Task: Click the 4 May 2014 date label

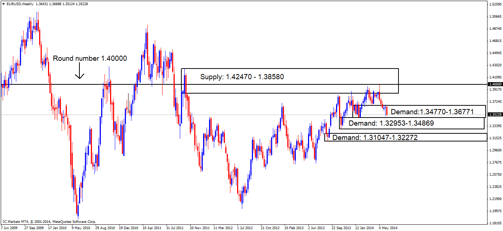Action: [x=388, y=228]
